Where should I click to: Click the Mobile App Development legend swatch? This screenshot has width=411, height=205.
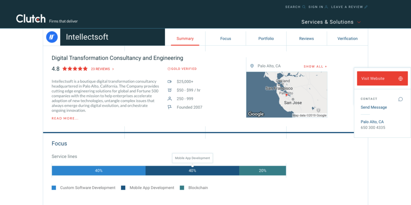pyautogui.click(x=123, y=188)
